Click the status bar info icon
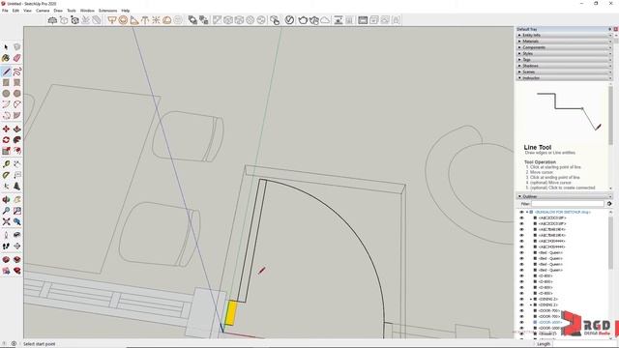 click(14, 344)
